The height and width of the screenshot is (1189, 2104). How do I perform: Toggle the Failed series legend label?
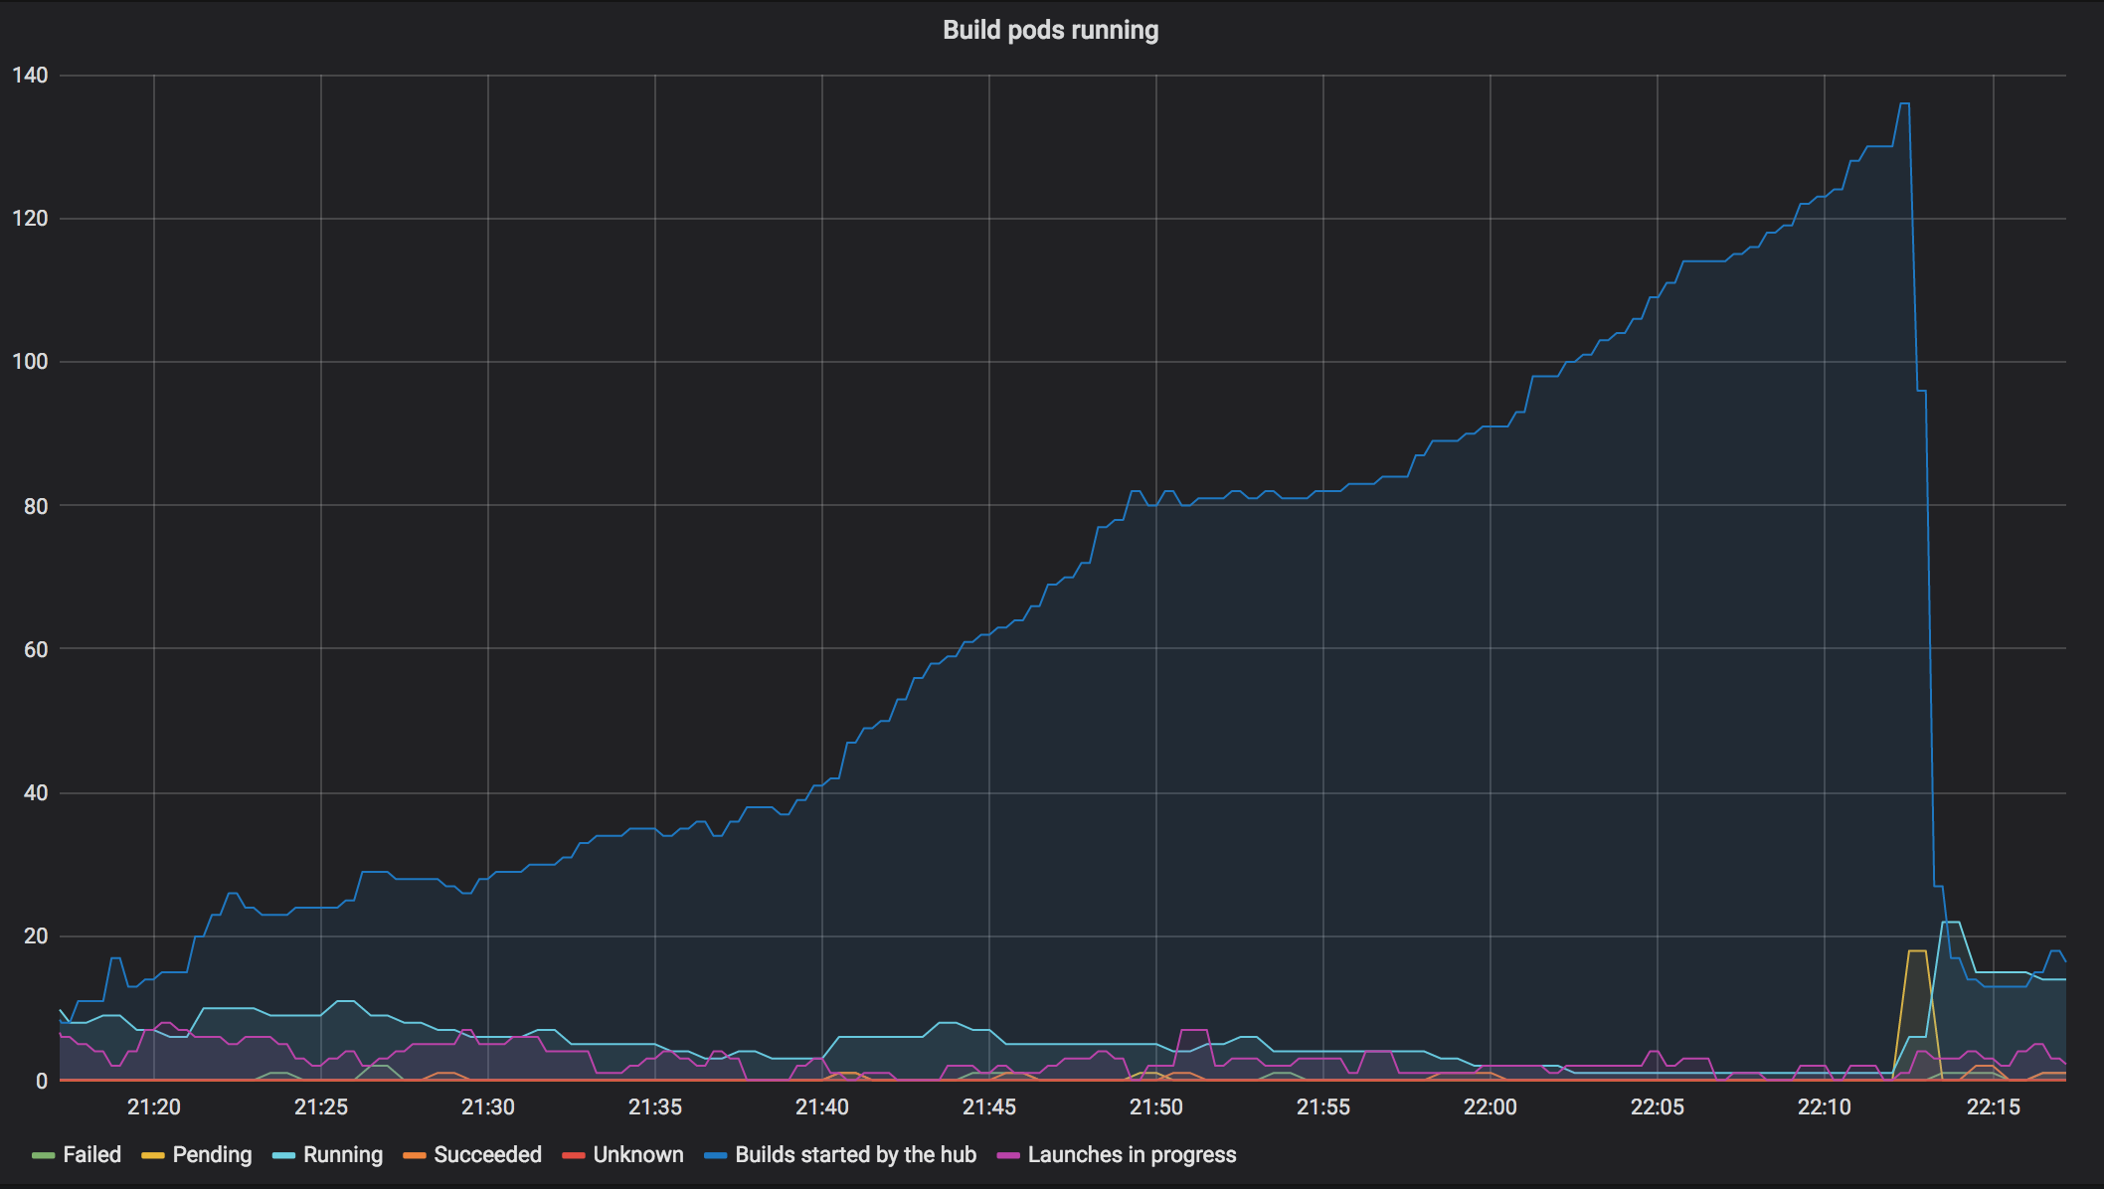point(91,1154)
